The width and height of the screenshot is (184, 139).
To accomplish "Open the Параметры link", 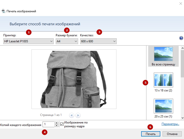I will [x=170, y=124].
